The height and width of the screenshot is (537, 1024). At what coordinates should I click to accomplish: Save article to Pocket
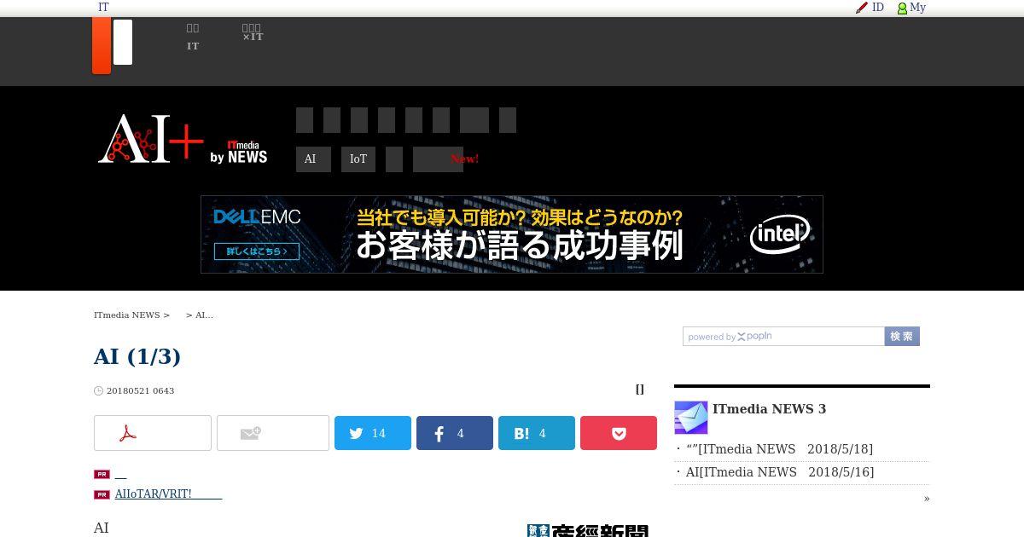[619, 433]
